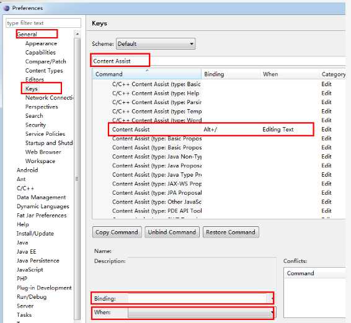Click the Copy Command button

pyautogui.click(x=117, y=232)
